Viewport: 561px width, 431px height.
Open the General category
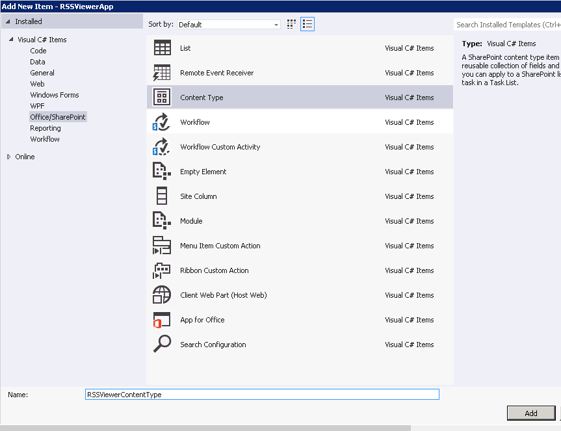(42, 73)
